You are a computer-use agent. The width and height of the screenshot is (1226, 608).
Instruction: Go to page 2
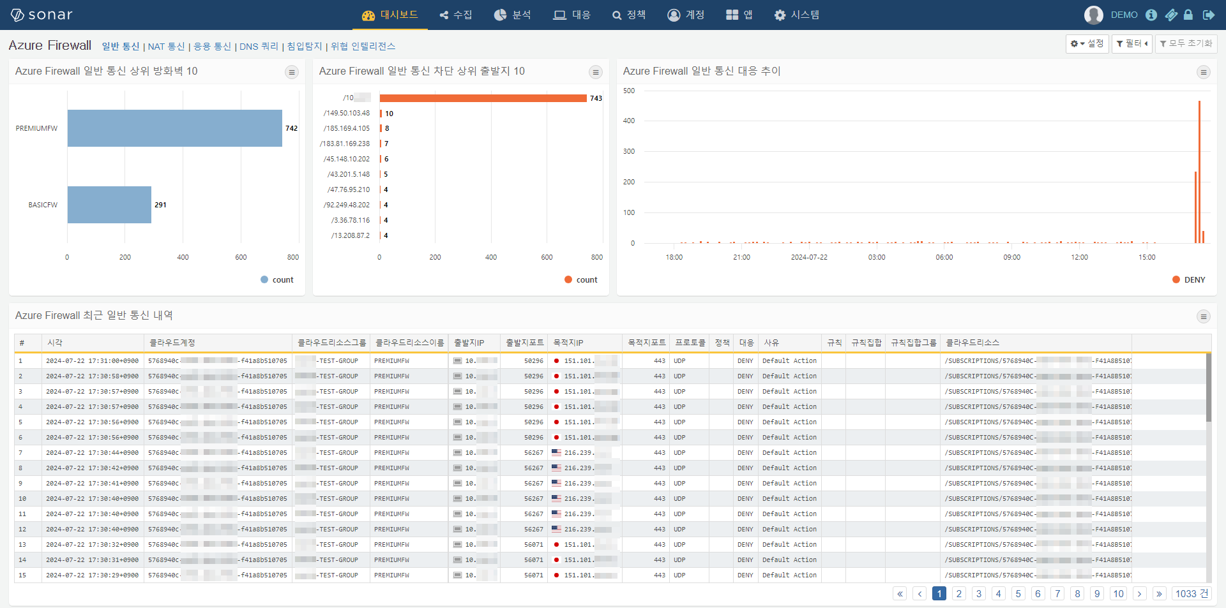coord(959,593)
